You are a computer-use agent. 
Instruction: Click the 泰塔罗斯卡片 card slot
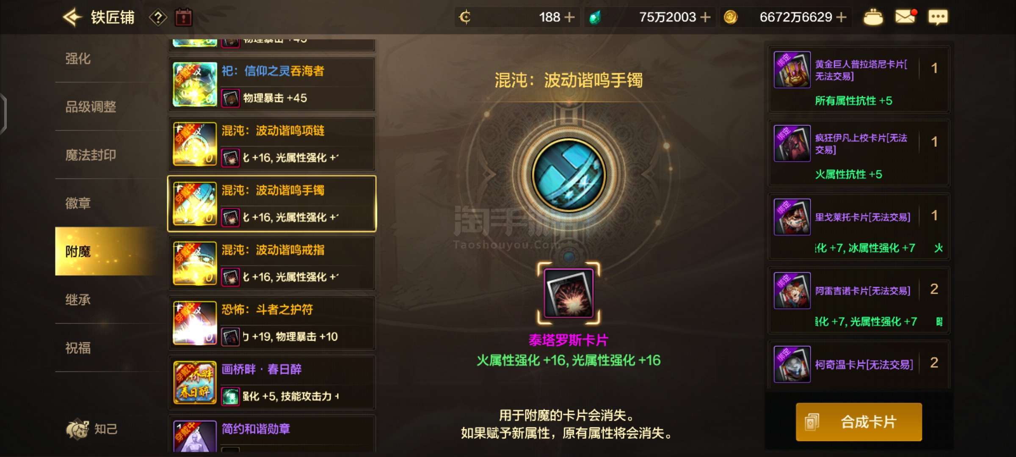point(569,293)
